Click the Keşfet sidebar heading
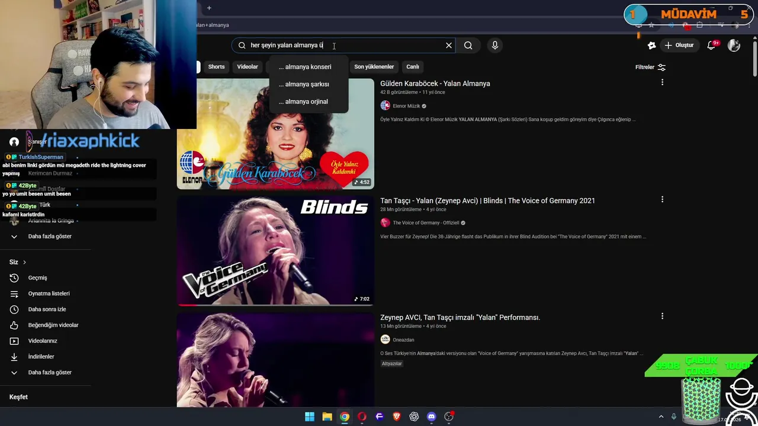This screenshot has height=426, width=758. (18, 397)
